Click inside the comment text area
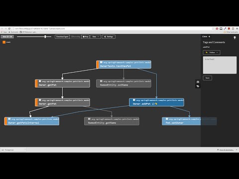This screenshot has width=239, height=179. (x=220, y=65)
